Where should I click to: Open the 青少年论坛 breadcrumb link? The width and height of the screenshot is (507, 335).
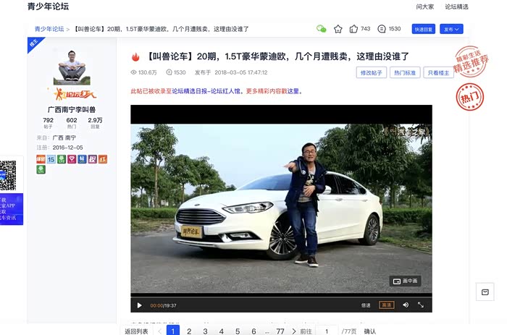pos(49,29)
